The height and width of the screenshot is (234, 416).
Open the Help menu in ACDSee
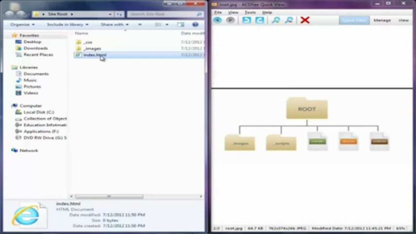pyautogui.click(x=267, y=12)
